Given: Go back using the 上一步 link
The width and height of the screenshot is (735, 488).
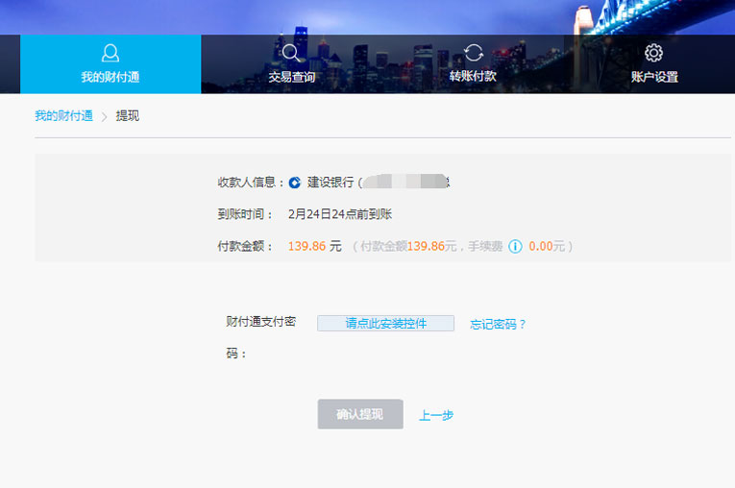Looking at the screenshot, I should (x=436, y=415).
